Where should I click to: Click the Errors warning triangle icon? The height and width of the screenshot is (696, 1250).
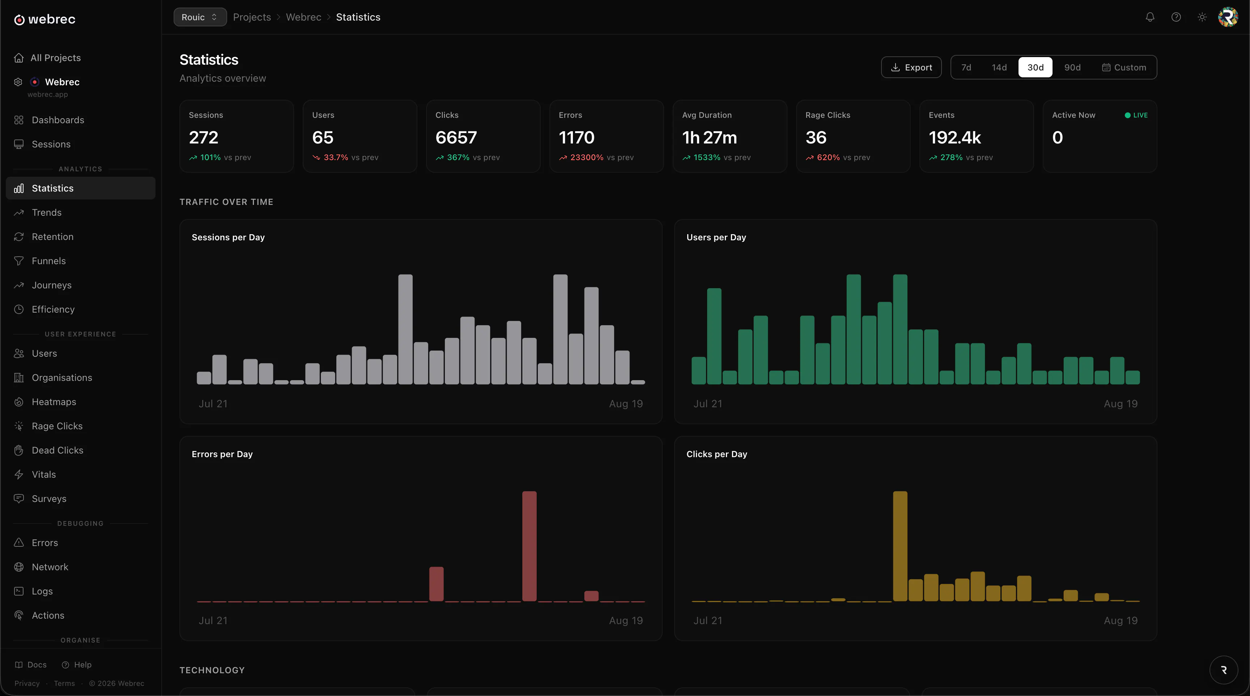click(19, 544)
